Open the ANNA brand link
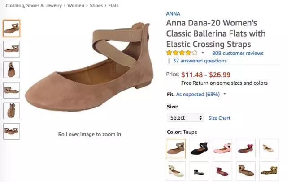 point(173,13)
